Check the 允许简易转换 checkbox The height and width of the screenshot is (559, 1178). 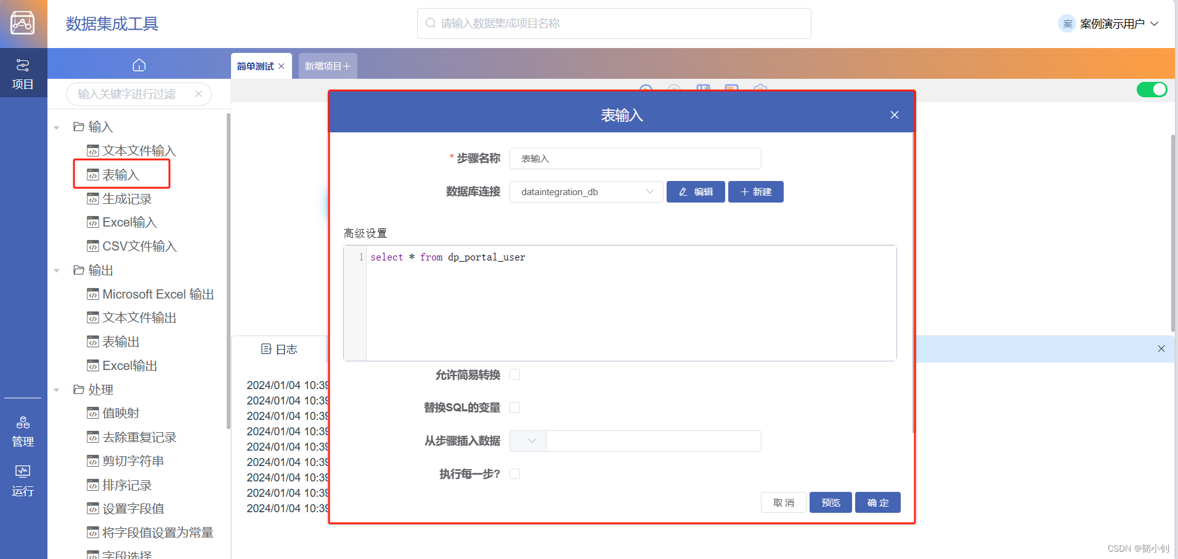(x=515, y=374)
